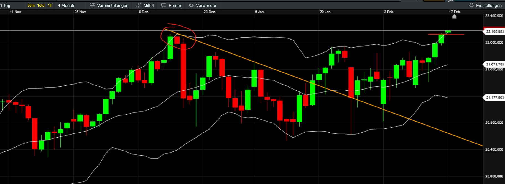The width and height of the screenshot is (505, 184).
Task: Click the gray marker below 17 Feb.
Action: click(454, 17)
